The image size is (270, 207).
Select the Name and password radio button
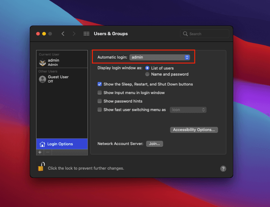(x=147, y=74)
